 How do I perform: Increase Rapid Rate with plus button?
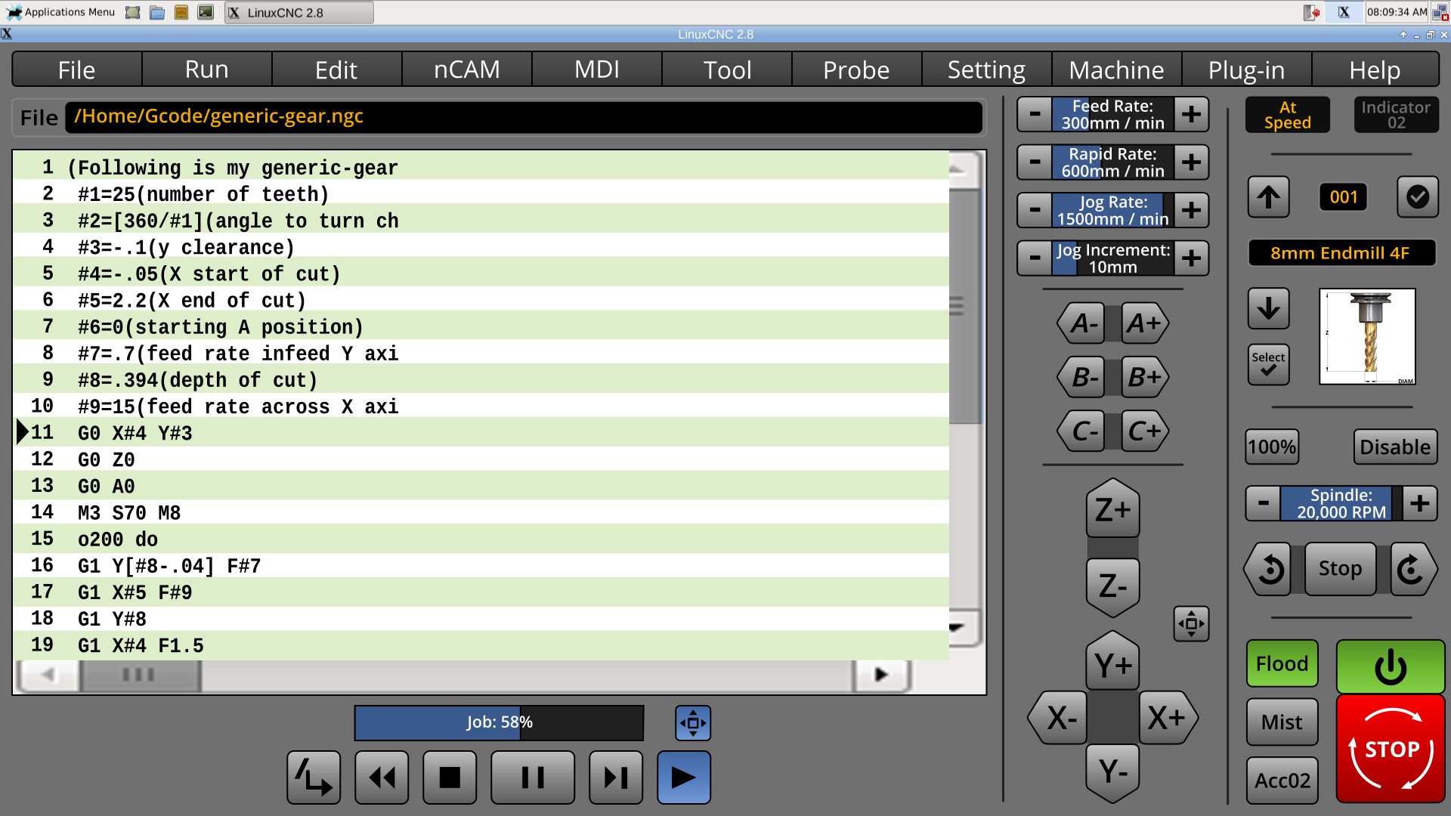1191,162
